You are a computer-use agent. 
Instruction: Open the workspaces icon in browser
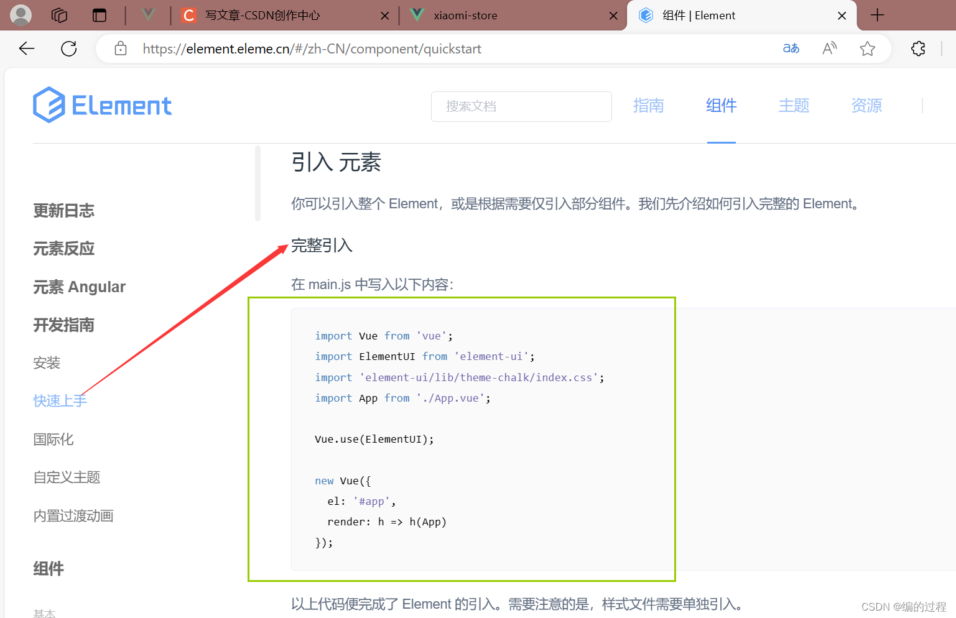59,15
